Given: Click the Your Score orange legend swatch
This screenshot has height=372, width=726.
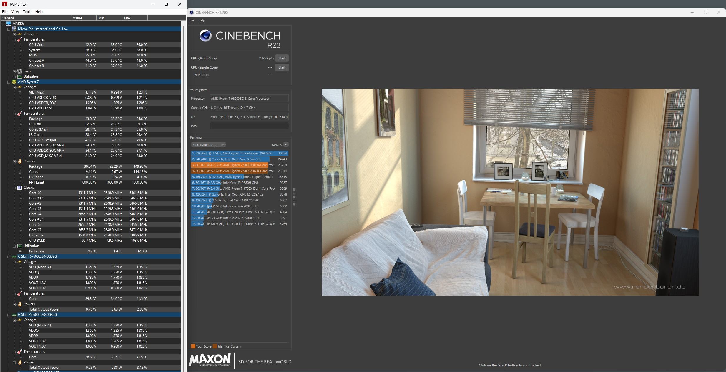Looking at the screenshot, I should tap(193, 346).
